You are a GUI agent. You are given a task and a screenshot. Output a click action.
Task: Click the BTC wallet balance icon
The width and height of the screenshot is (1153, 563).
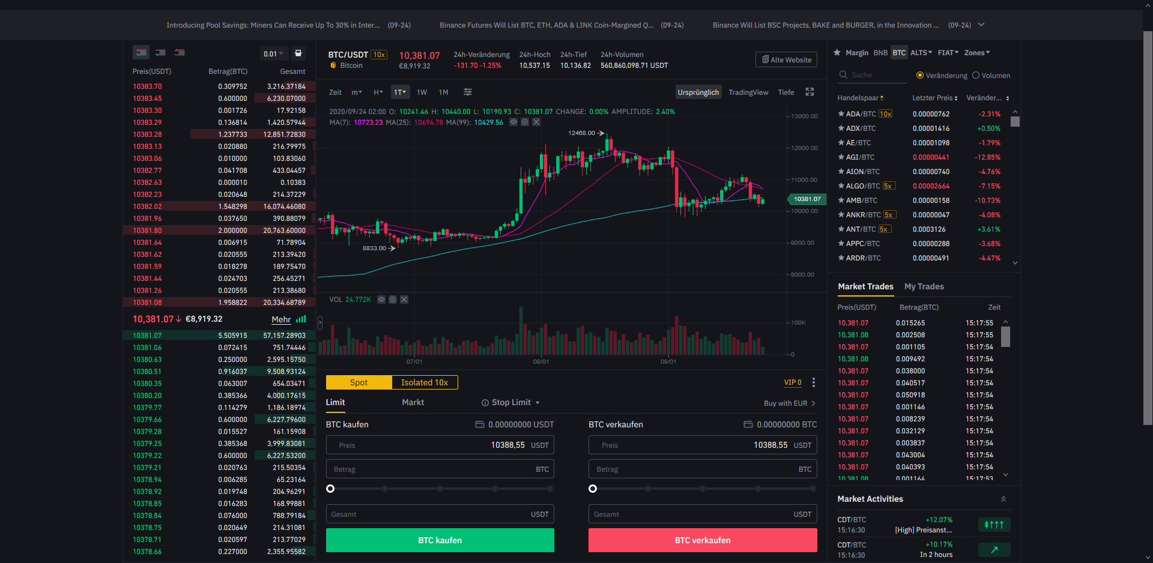[748, 424]
